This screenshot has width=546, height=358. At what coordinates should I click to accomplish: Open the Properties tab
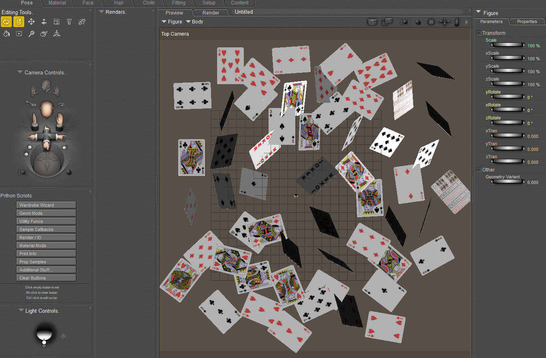[527, 21]
